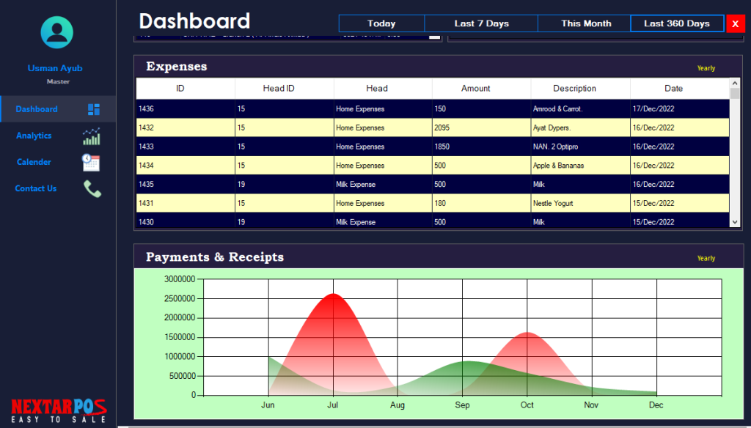Select expense ID 1434 cell

coord(186,165)
